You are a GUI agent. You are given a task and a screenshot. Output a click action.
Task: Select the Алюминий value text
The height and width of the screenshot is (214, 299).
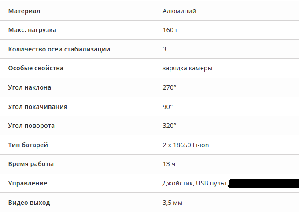pyautogui.click(x=179, y=11)
